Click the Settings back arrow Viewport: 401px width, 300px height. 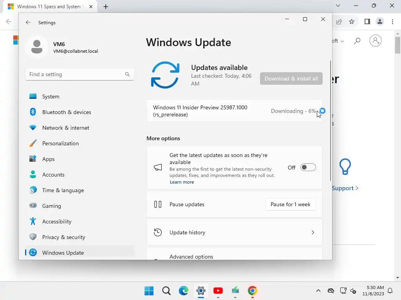point(28,22)
